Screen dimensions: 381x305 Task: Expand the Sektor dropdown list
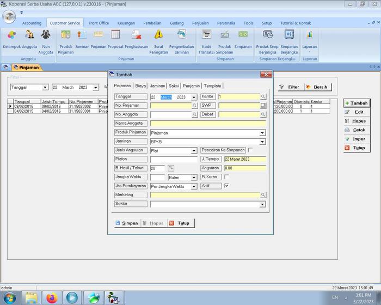[262, 204]
